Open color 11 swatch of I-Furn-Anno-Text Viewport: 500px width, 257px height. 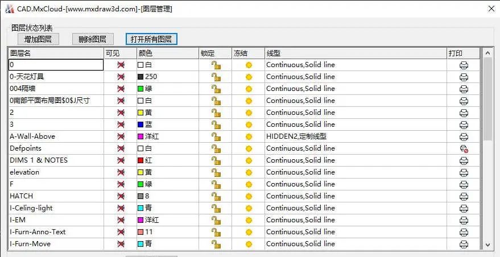pos(141,232)
